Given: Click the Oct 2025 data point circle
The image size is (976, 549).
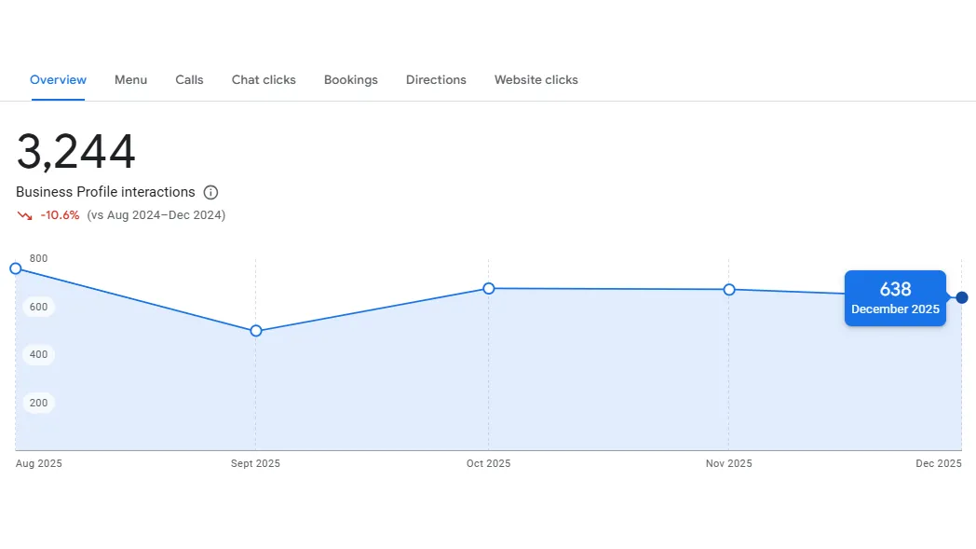Looking at the screenshot, I should click(x=489, y=289).
